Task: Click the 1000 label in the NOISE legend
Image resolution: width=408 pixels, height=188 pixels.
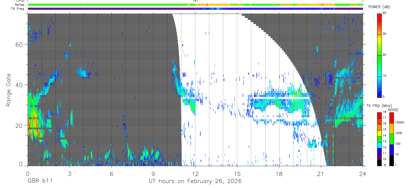Action: pyautogui.click(x=398, y=133)
